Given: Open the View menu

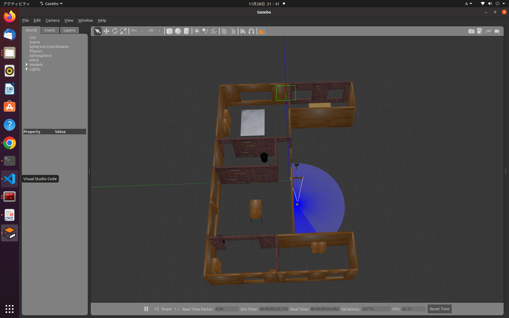Looking at the screenshot, I should point(69,20).
